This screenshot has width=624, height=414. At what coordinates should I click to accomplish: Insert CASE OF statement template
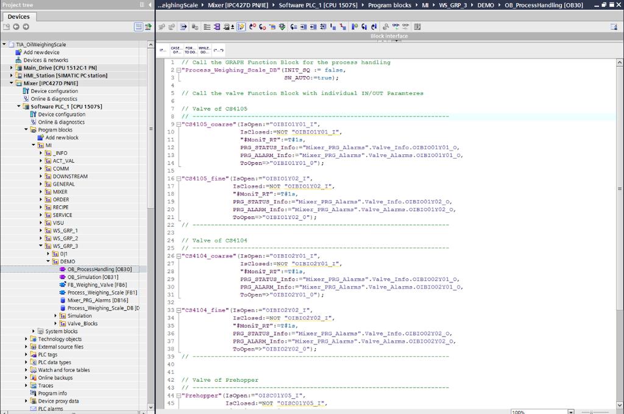(176, 50)
